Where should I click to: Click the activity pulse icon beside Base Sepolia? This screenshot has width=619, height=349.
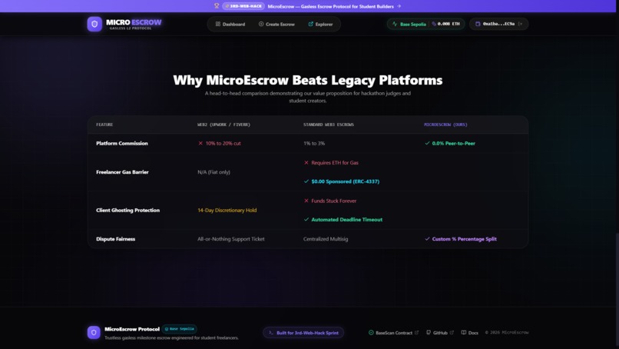(395, 24)
